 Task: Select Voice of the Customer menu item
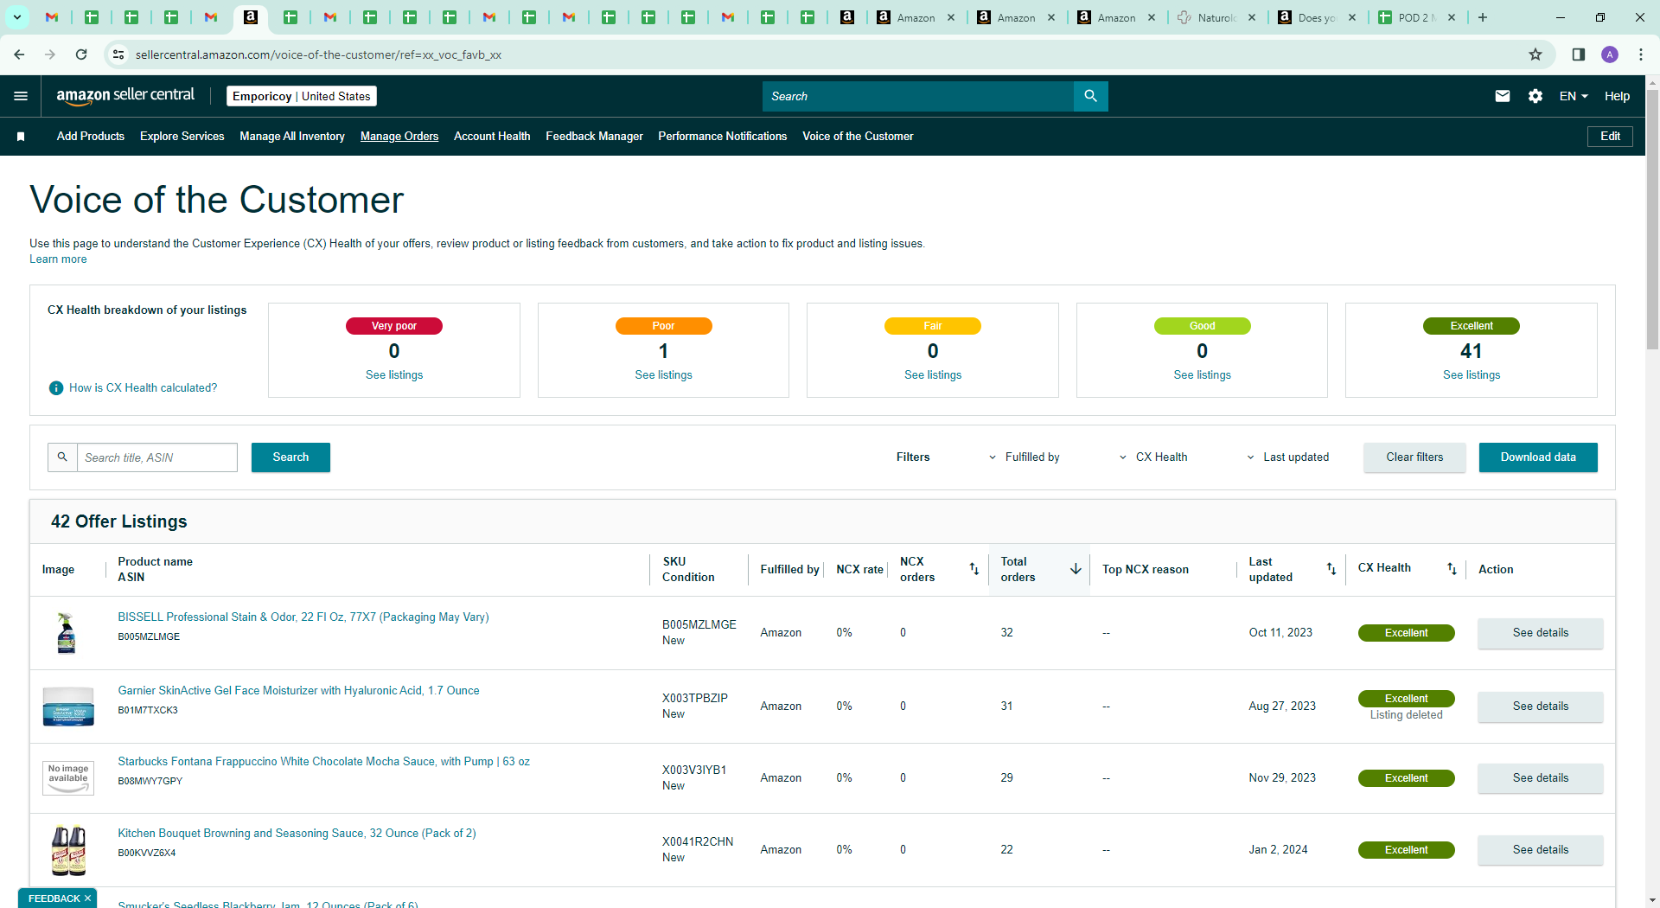pyautogui.click(x=858, y=137)
